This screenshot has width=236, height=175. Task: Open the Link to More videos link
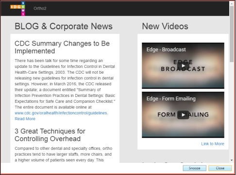[x=213, y=144]
